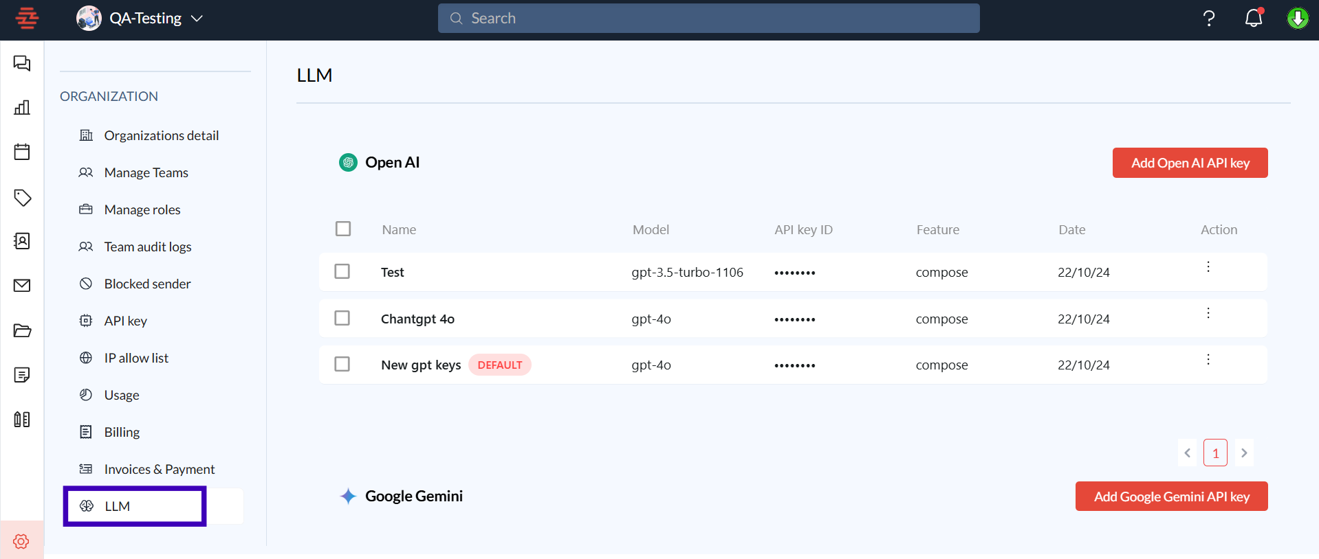The image size is (1319, 559).
Task: Select the Chantgpt 4o row checkbox
Action: [x=342, y=318]
